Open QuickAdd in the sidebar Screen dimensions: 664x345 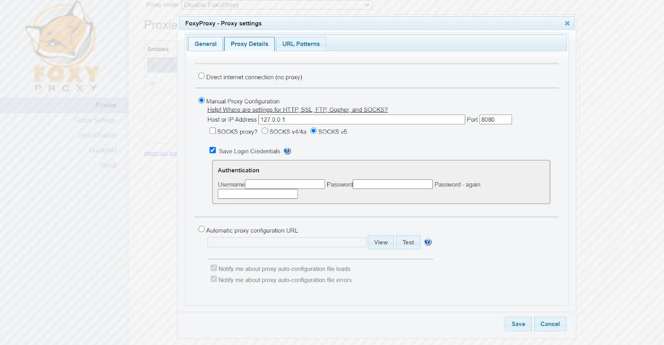tap(103, 150)
